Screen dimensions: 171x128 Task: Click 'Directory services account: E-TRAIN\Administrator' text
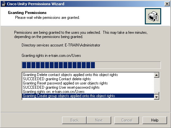(x=61, y=45)
